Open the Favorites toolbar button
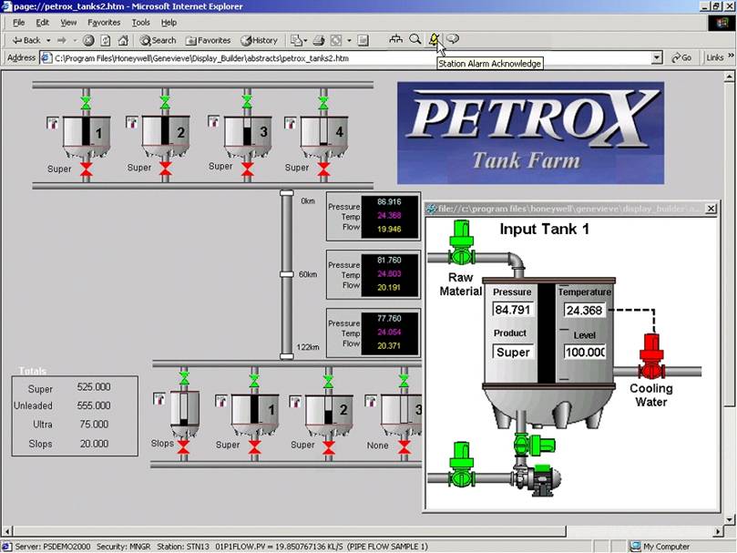Screen dimensions: 737x553 point(209,40)
